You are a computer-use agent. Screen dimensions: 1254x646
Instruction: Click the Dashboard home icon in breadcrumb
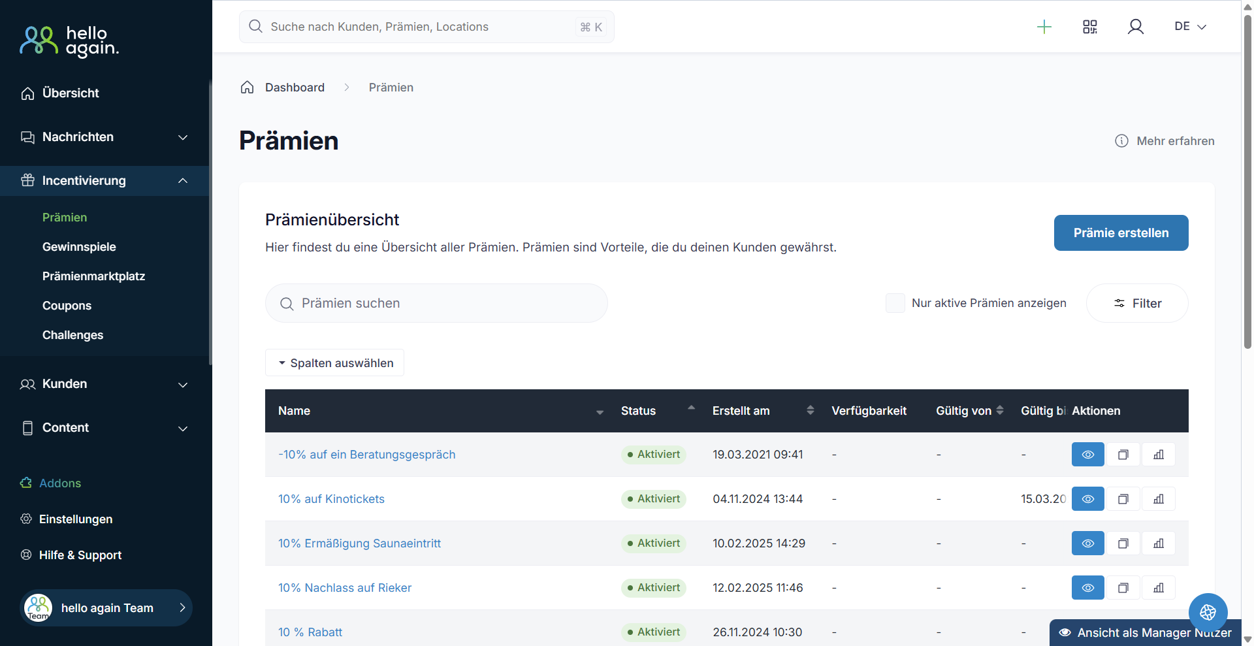pos(247,88)
